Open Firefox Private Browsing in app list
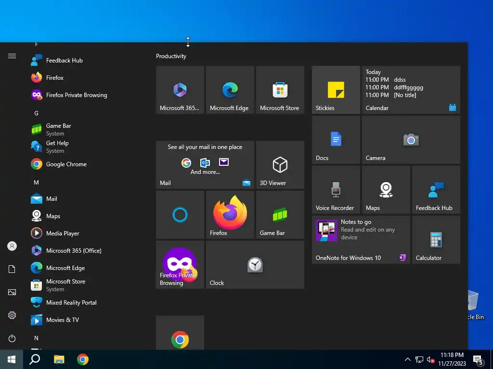Screen dimensions: 493x369 85,95
